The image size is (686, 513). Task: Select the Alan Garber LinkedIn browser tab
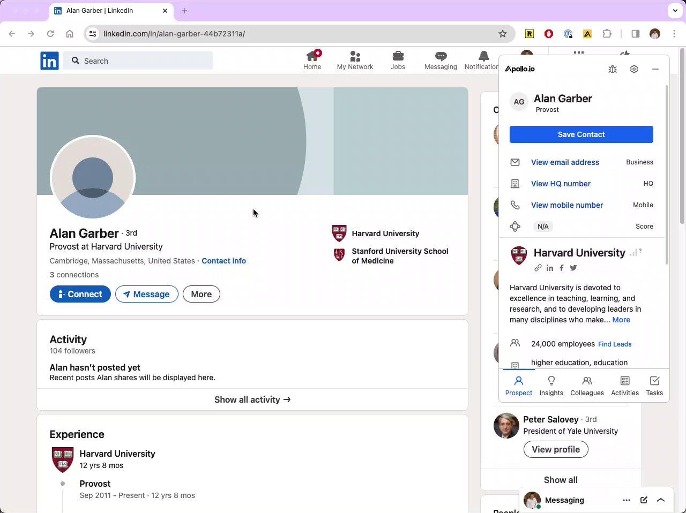point(110,11)
